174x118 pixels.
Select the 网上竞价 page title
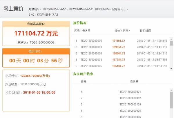click(x=13, y=9)
